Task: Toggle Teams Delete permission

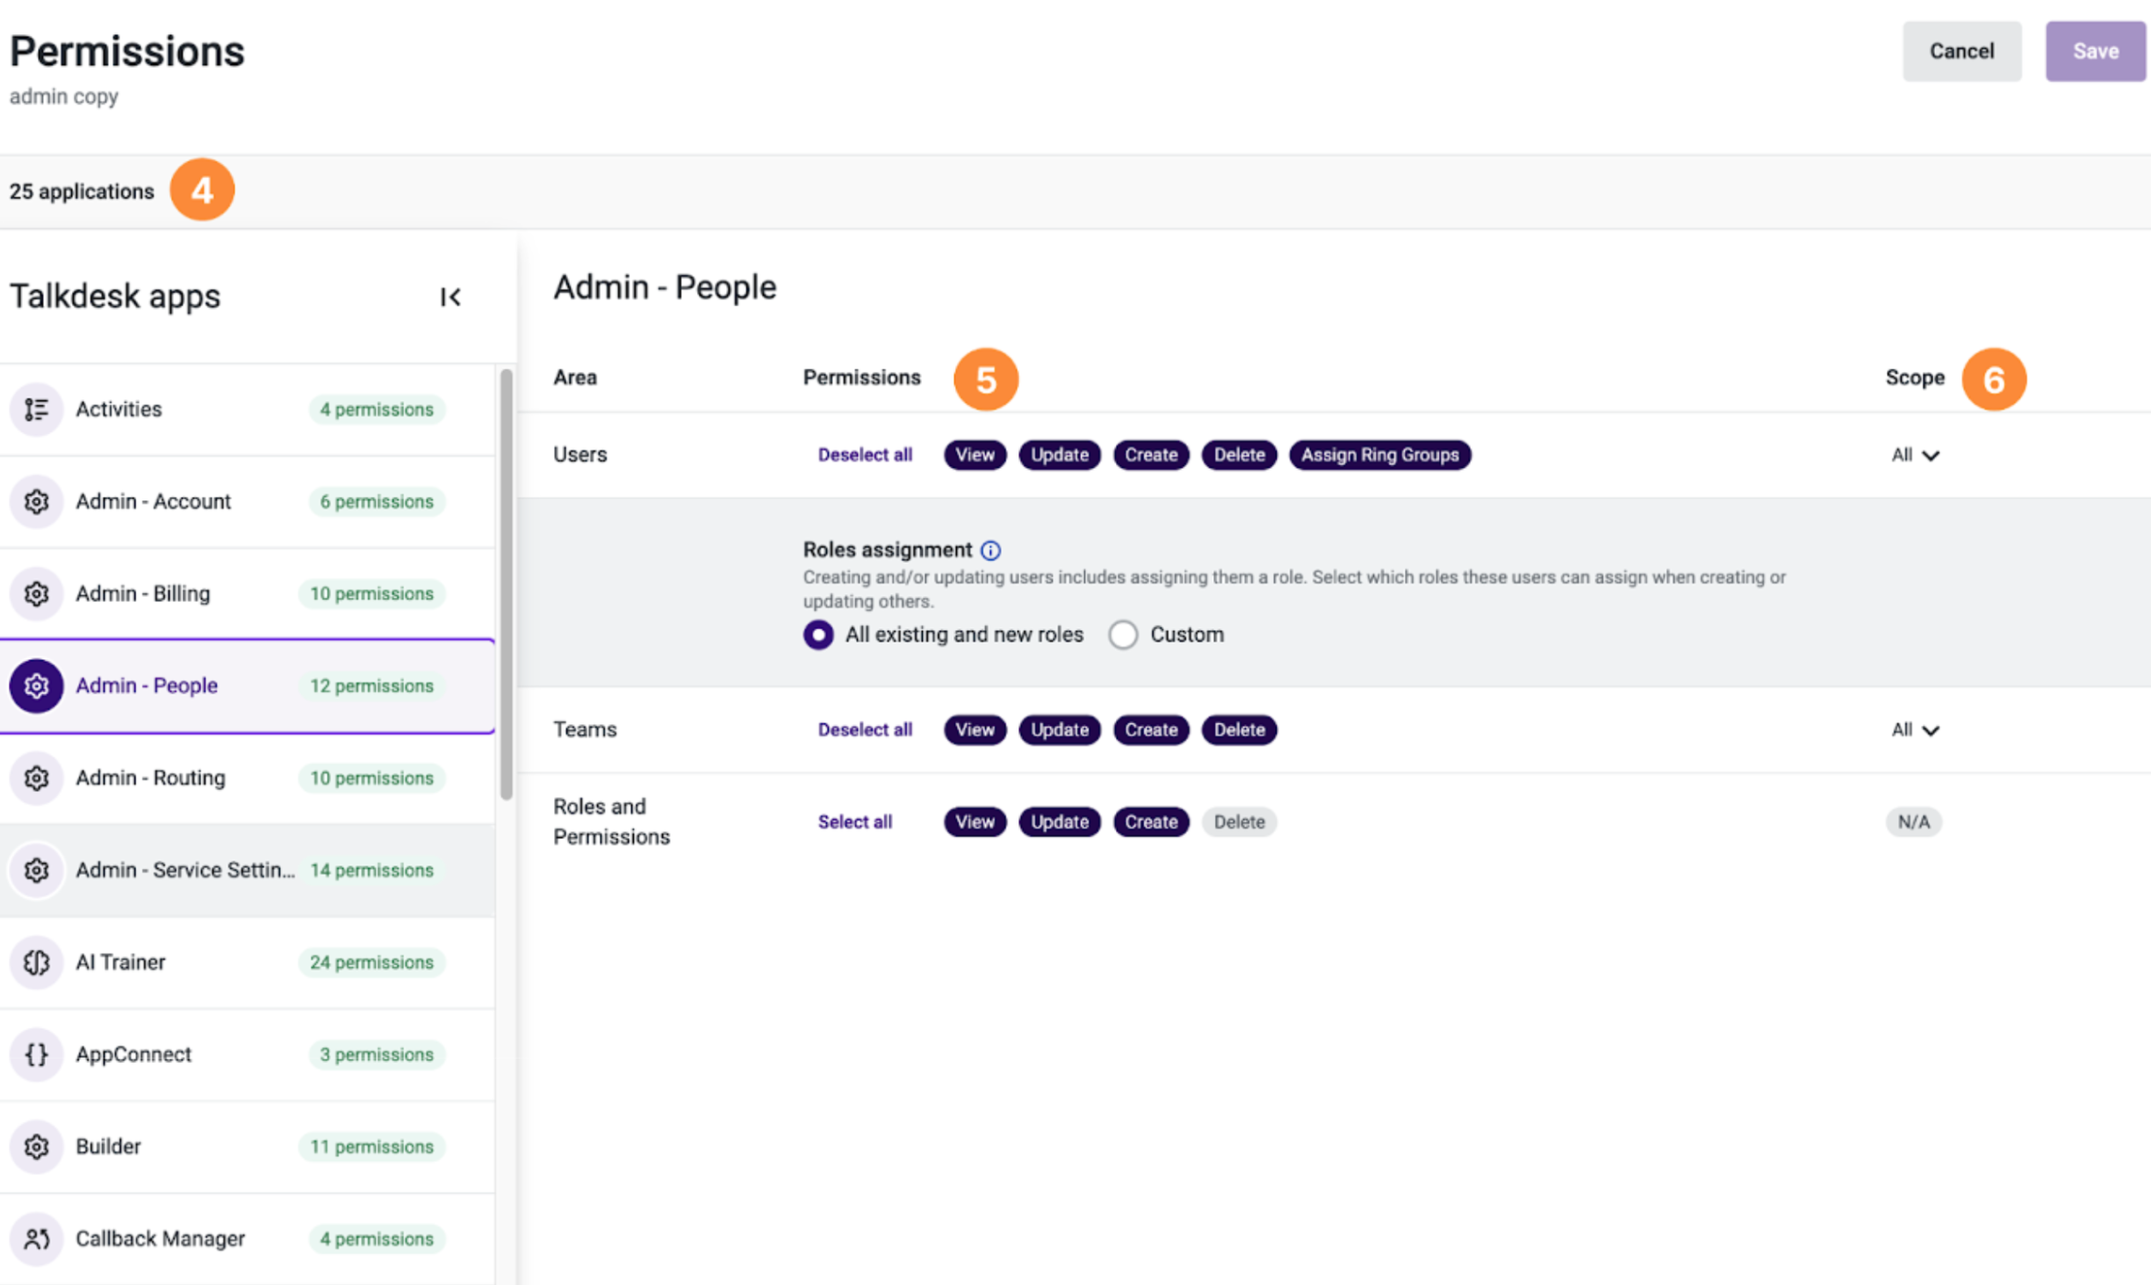Action: pos(1239,729)
